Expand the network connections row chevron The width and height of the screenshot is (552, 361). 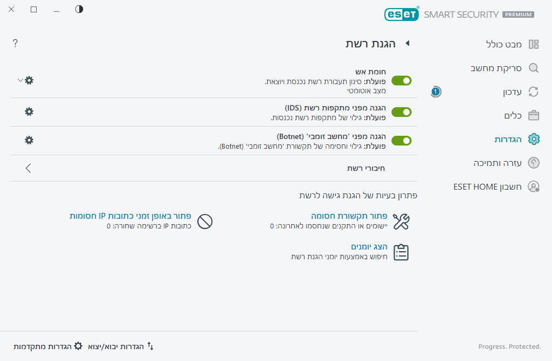coord(28,168)
